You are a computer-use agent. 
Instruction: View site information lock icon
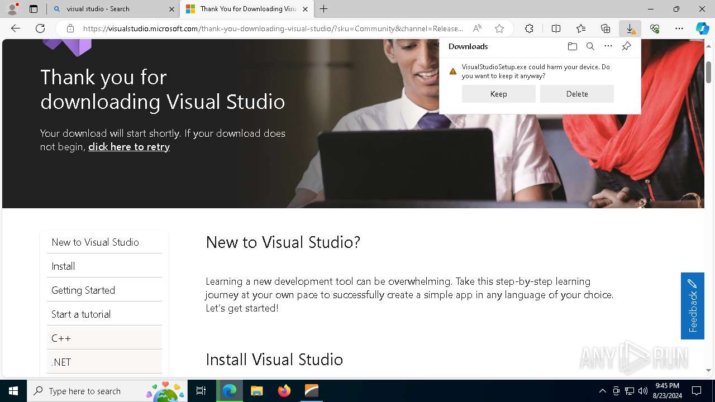(70, 28)
